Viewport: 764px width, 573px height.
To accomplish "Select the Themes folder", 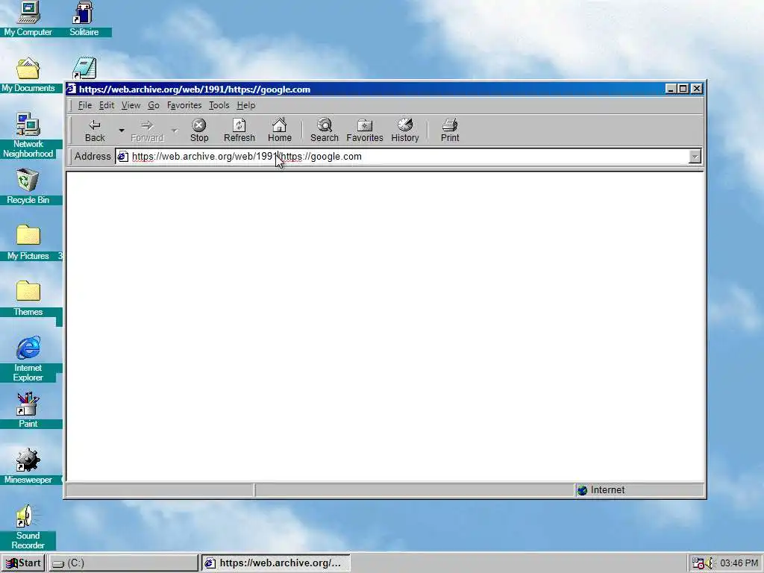I will pos(28,298).
